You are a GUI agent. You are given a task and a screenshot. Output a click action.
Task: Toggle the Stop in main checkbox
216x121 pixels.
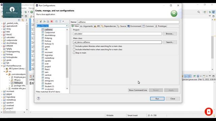74,53
